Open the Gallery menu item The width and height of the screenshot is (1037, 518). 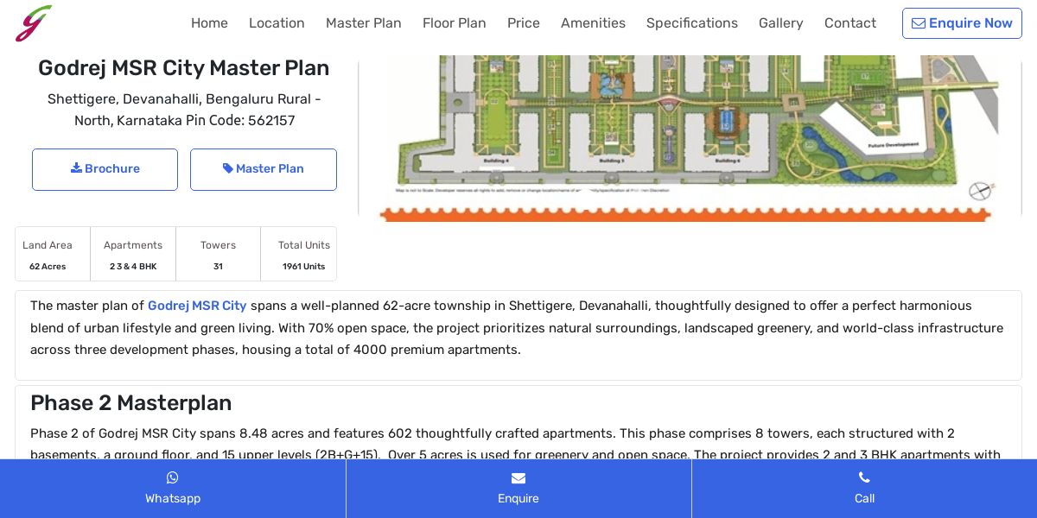[781, 23]
